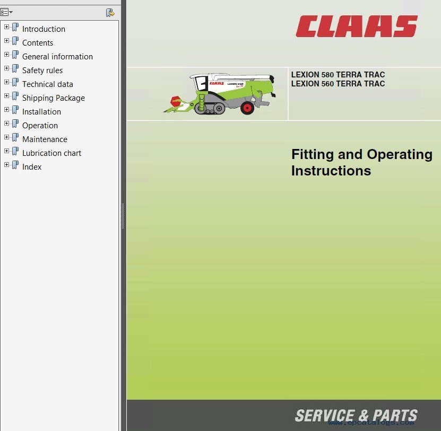Screen dimensions: 441x431
Task: Expand the Contents bookmark
Action: (x=6, y=41)
